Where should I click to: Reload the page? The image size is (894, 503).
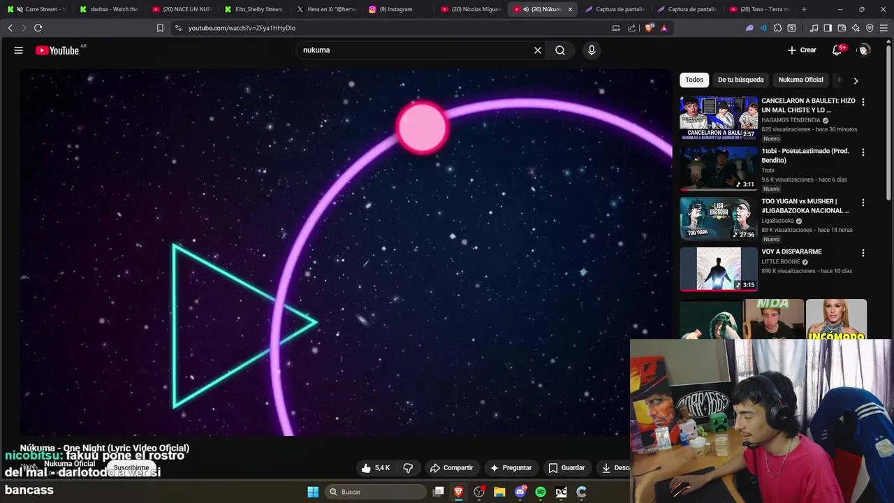tap(38, 28)
